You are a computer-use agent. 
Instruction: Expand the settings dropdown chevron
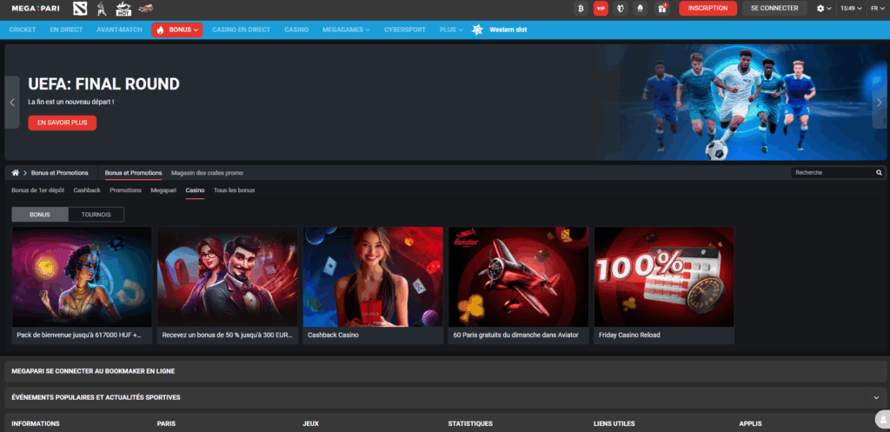pos(829,9)
